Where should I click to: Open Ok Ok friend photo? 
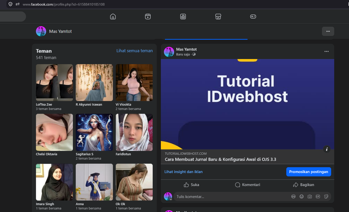click(134, 182)
